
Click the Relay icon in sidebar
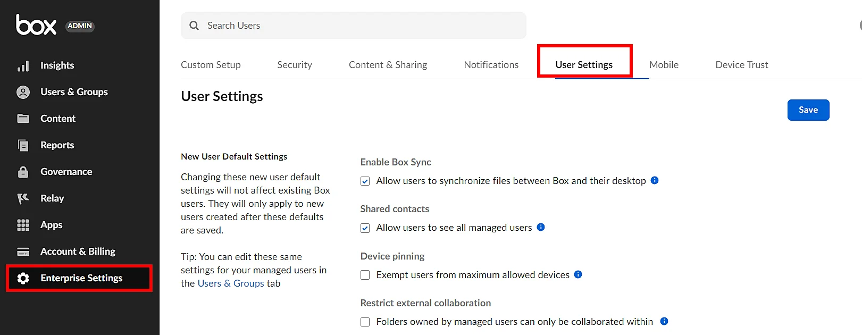point(23,198)
